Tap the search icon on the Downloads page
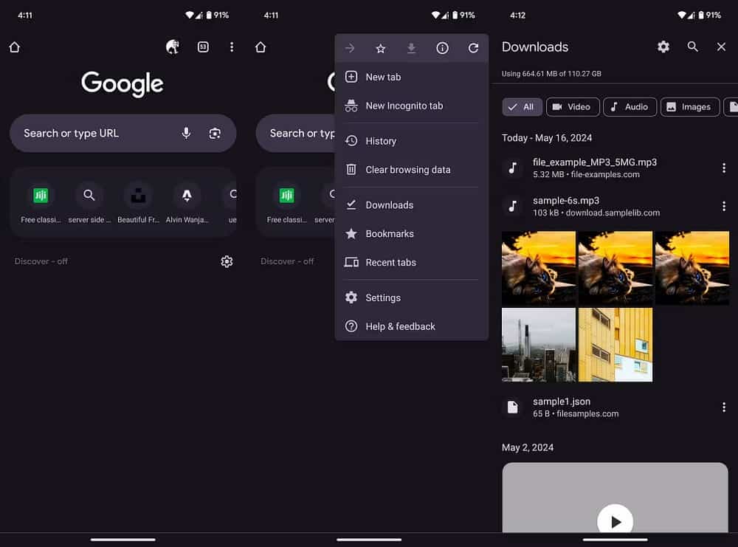 pos(692,47)
